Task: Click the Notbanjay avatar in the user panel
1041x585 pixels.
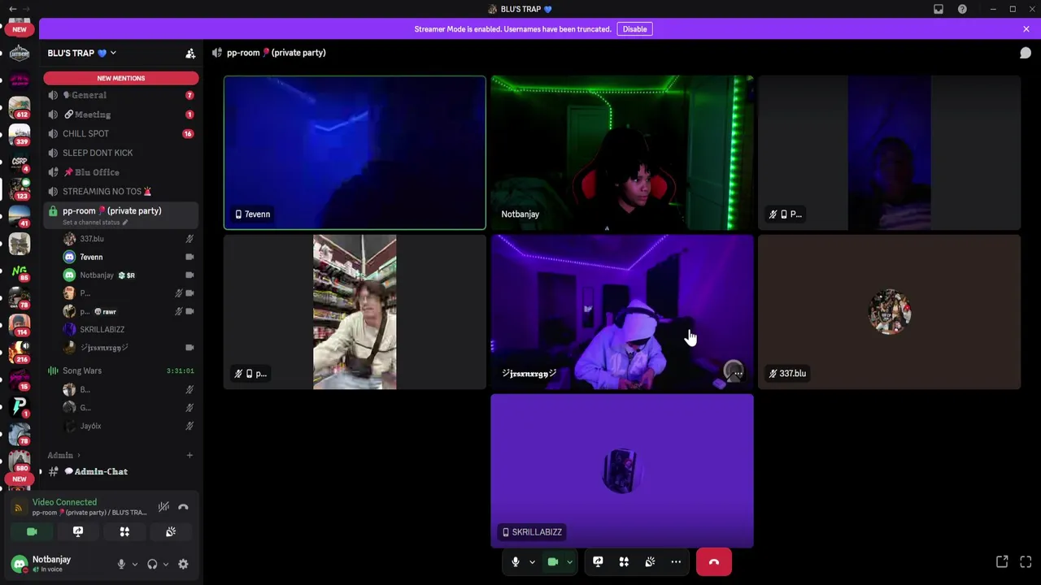Action: click(20, 563)
